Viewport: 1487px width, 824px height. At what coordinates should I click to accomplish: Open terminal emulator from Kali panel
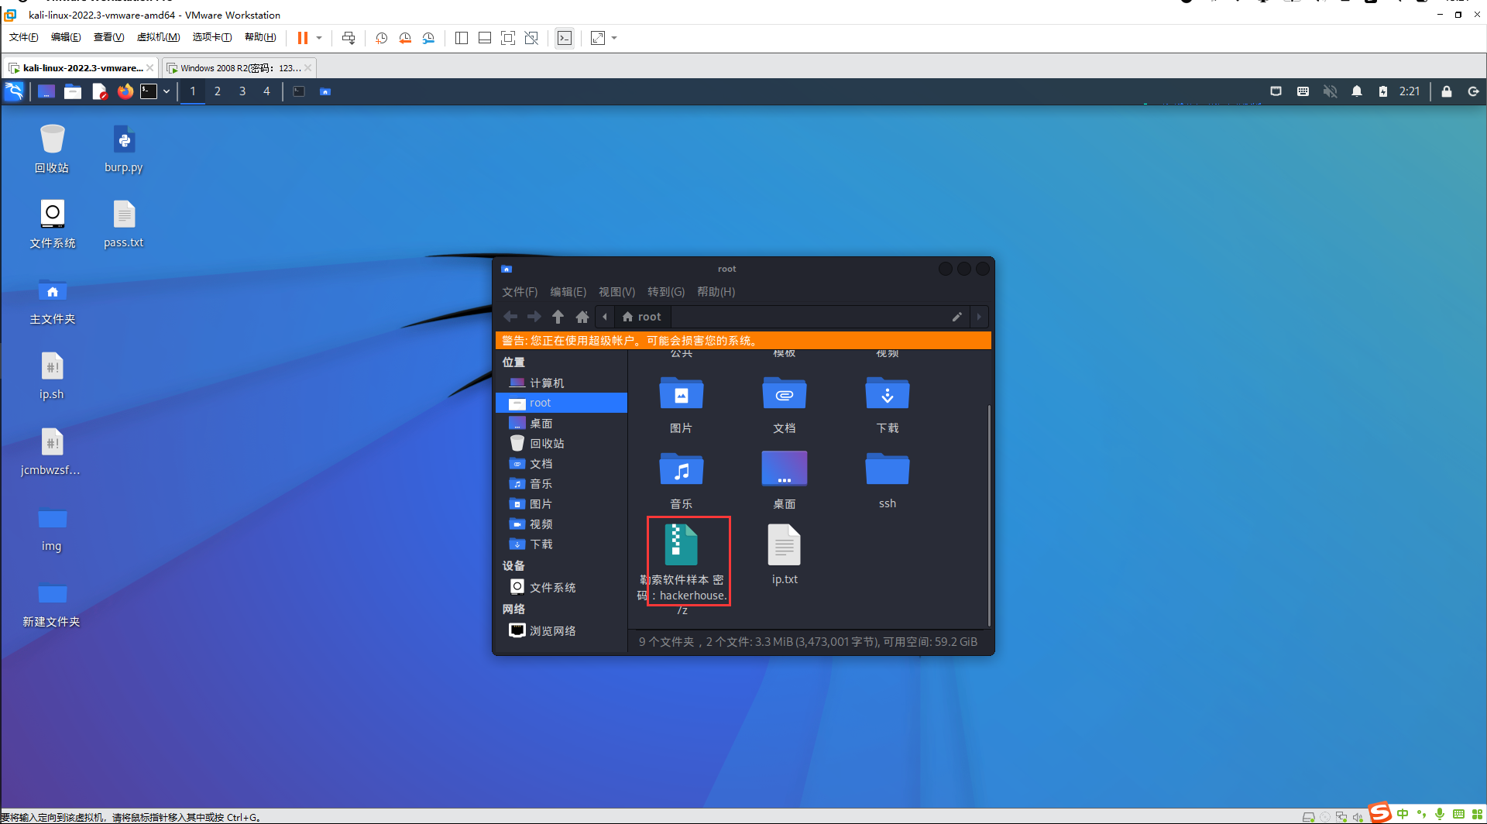[x=149, y=91]
